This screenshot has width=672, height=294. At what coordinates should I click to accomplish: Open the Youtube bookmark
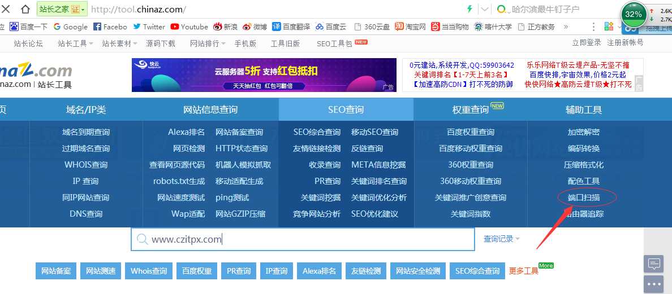189,27
